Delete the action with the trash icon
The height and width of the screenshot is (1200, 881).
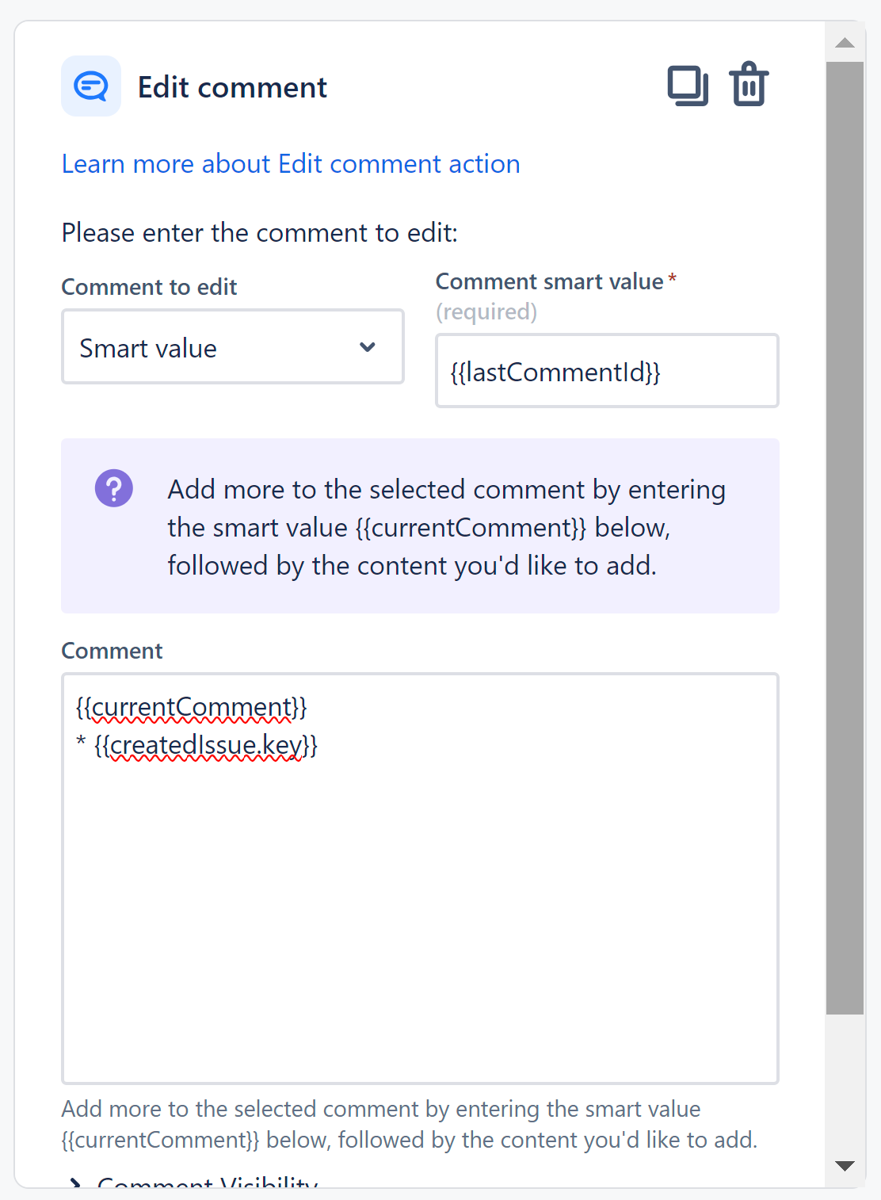747,83
